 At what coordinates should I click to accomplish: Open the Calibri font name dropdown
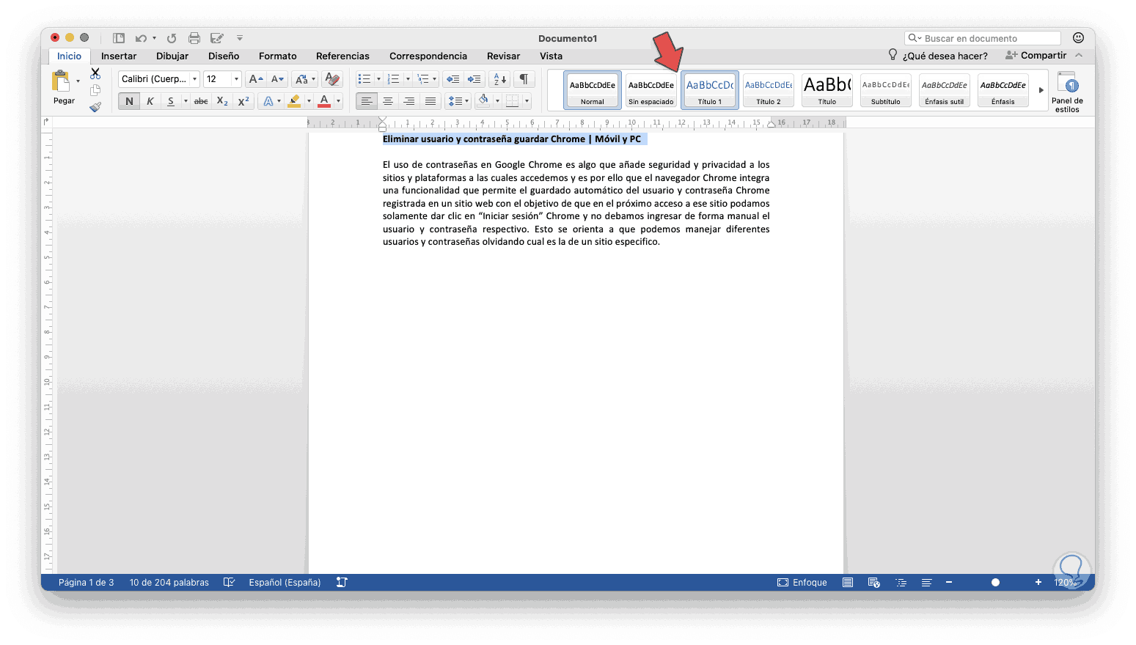(x=194, y=79)
